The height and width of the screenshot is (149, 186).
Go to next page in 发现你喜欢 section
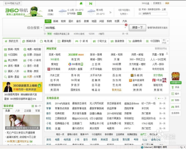[x=165, y=98]
